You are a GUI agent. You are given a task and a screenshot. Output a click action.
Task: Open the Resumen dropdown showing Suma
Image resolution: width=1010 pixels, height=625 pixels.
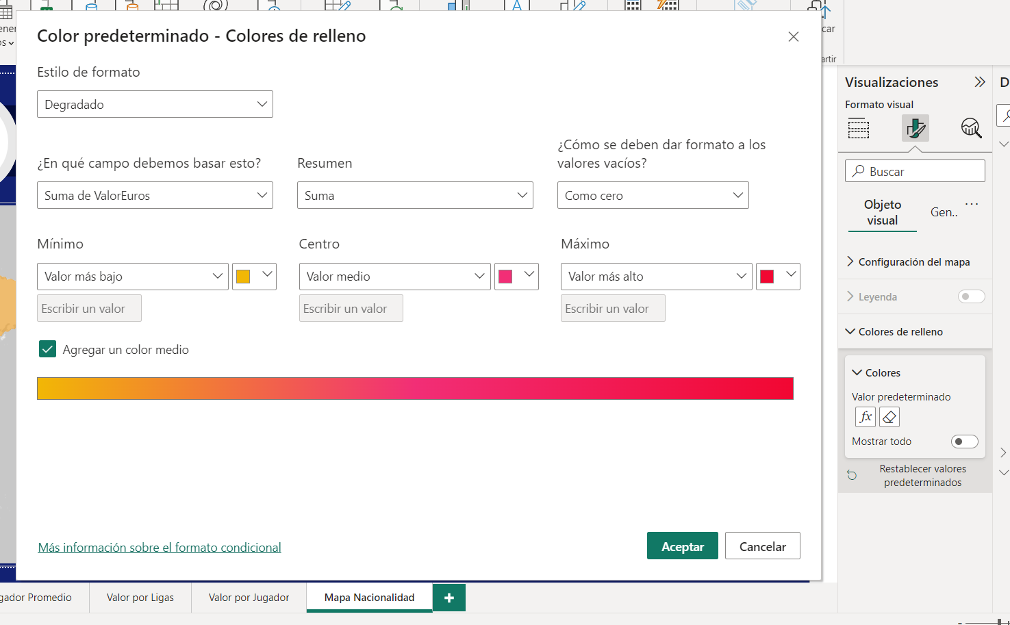(415, 195)
